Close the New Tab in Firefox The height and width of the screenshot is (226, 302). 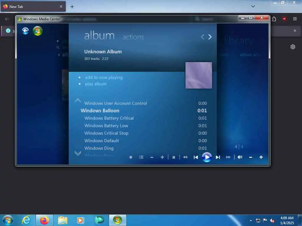pyautogui.click(x=61, y=6)
